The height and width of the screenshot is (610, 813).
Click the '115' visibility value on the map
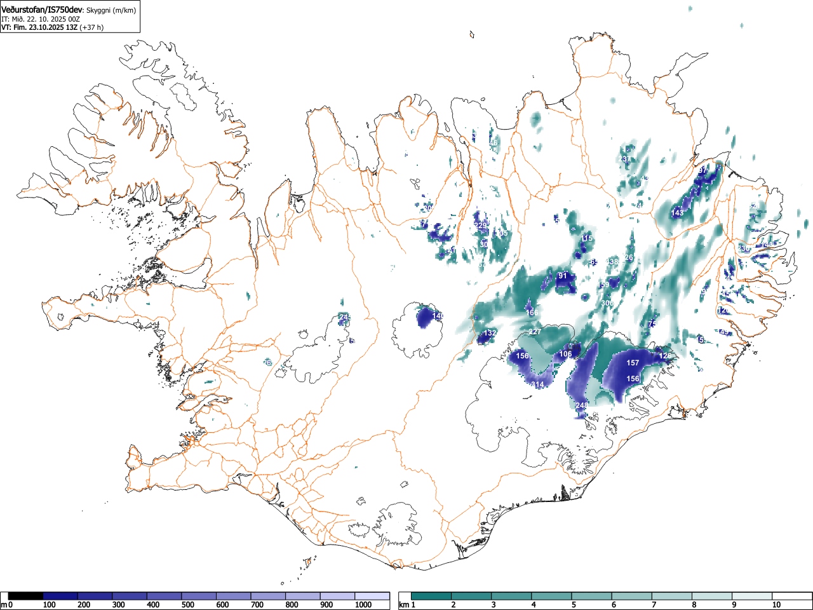click(586, 238)
